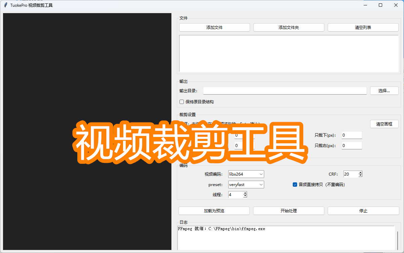Click inside the empty file list area
404x253 pixels.
[288, 54]
